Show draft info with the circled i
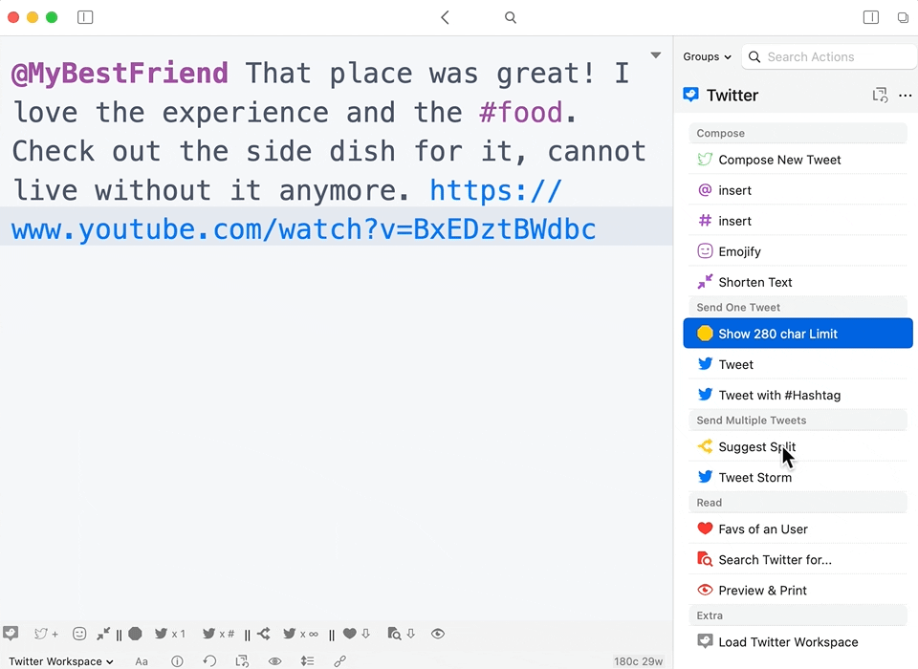This screenshot has height=669, width=918. coord(177,661)
